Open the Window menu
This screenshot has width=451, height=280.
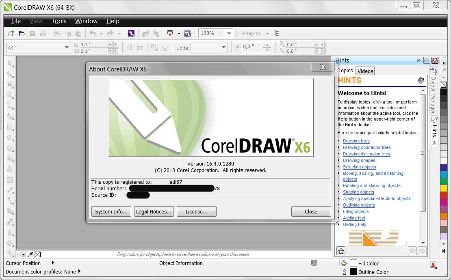pyautogui.click(x=86, y=21)
